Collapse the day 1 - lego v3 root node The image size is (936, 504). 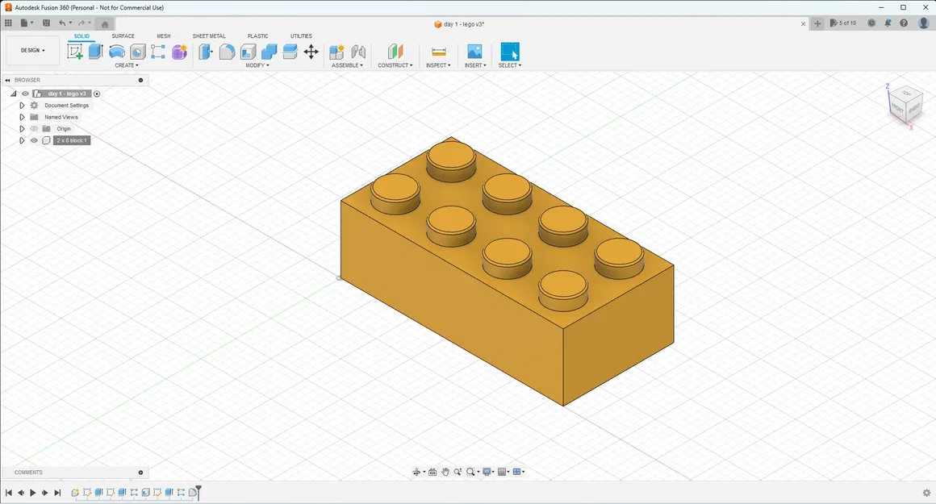point(13,94)
